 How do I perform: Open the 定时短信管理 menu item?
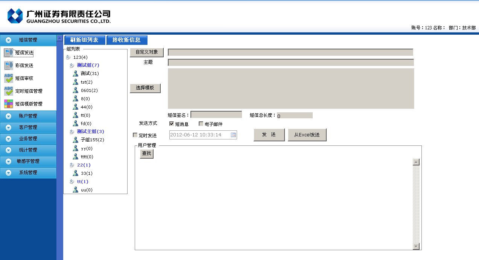point(29,91)
